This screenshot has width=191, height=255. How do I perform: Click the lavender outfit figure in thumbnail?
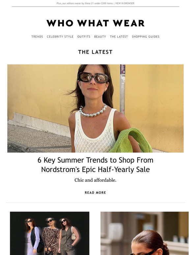(33, 237)
